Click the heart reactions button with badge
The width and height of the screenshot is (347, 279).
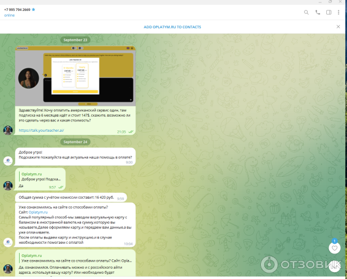pos(334,248)
